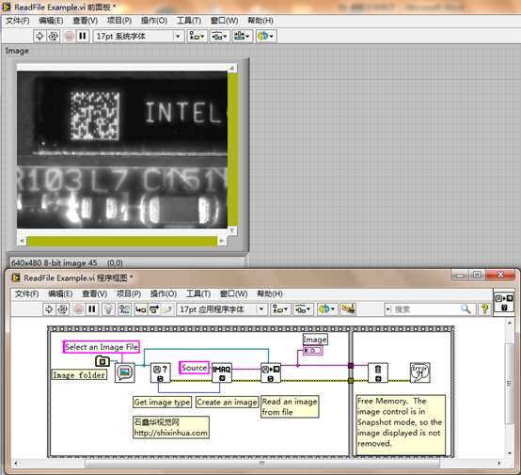Select the IMAQ ReadFile node

271,372
